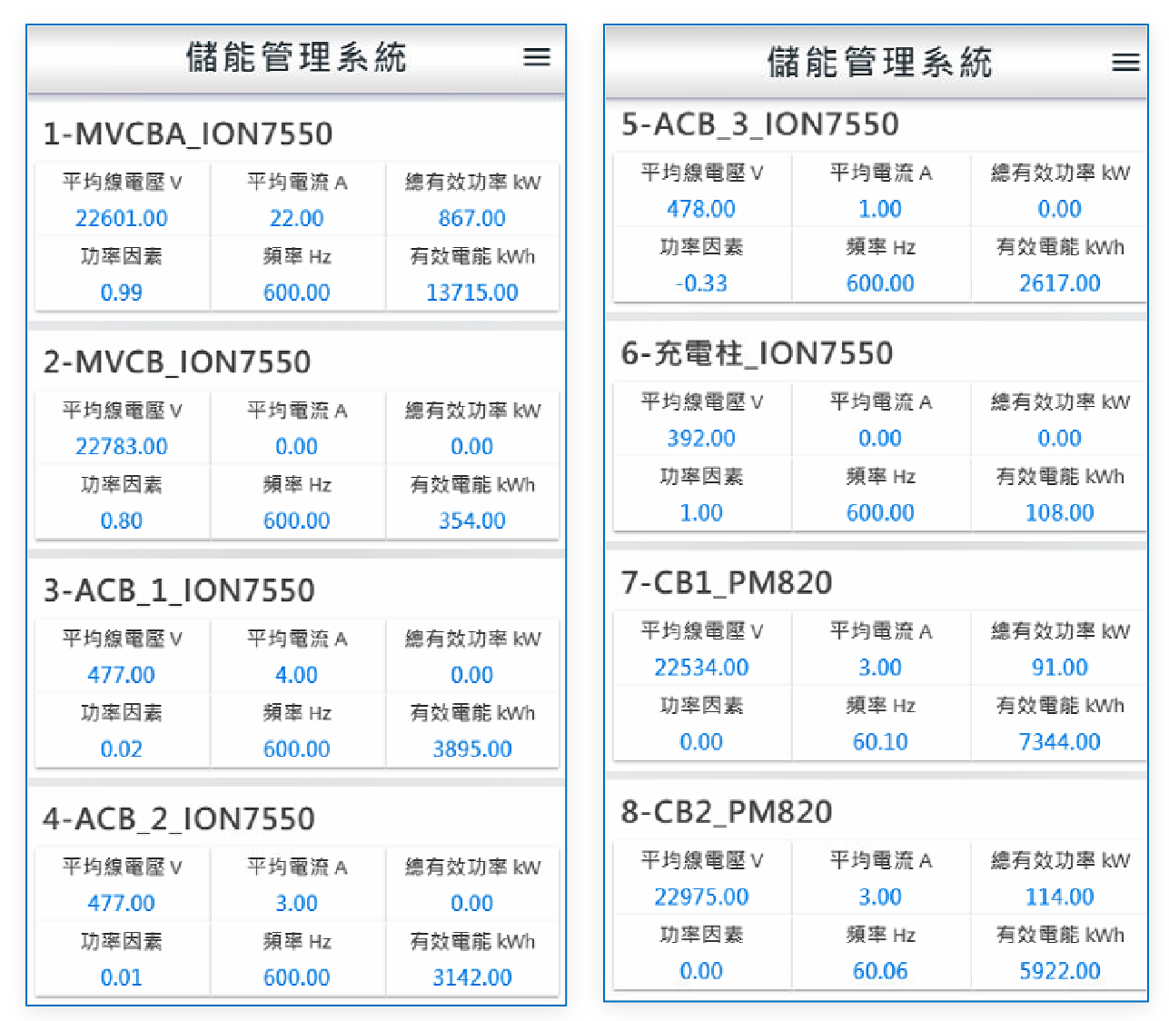Screen dimensions: 1169x1021
Task: Click the 114.00 kW total power value
Action: coord(1059,897)
